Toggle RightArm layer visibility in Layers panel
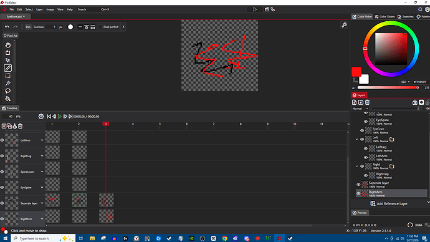The height and width of the screenshot is (242, 430). click(x=358, y=193)
